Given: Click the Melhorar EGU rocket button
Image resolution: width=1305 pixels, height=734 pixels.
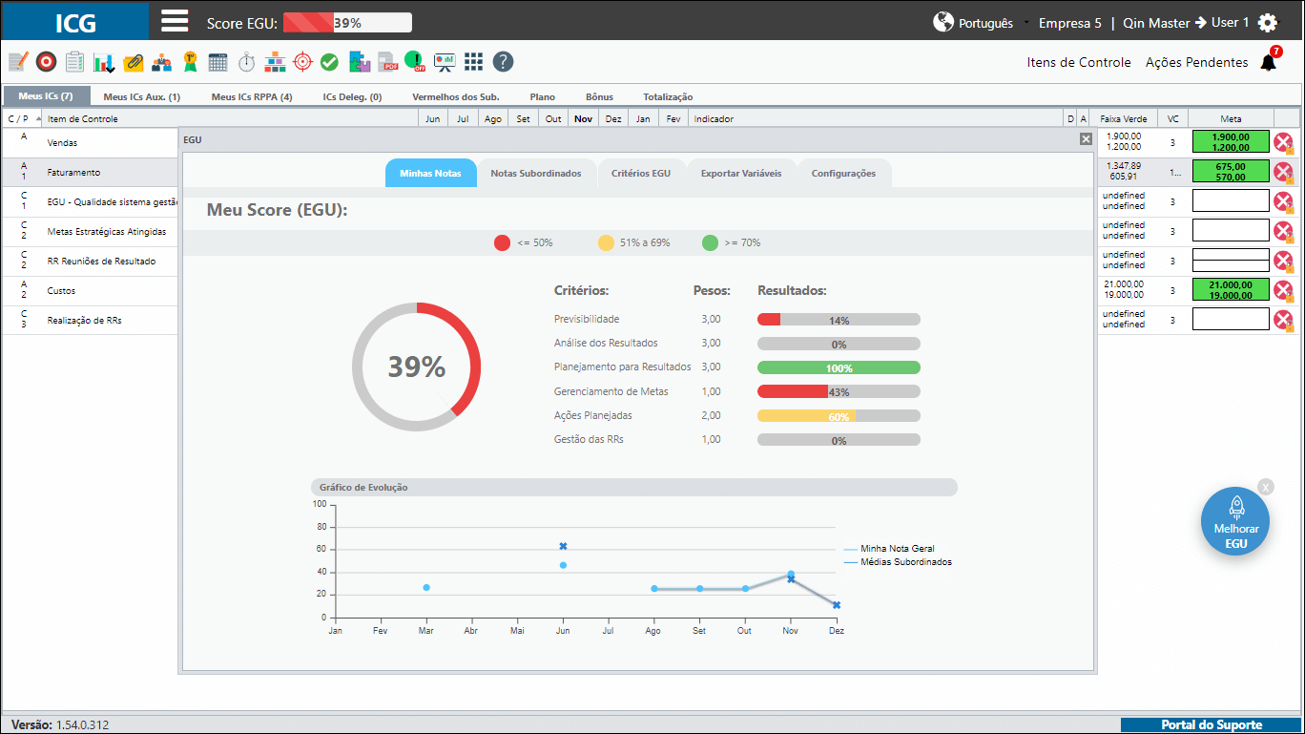Looking at the screenshot, I should point(1235,521).
